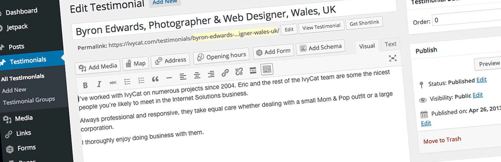
Task: Open Add New under Testimonials
Action: [14, 90]
